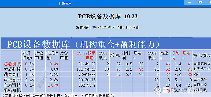Select the 核心领域 column header
The width and height of the screenshot is (211, 97).
click(202, 55)
